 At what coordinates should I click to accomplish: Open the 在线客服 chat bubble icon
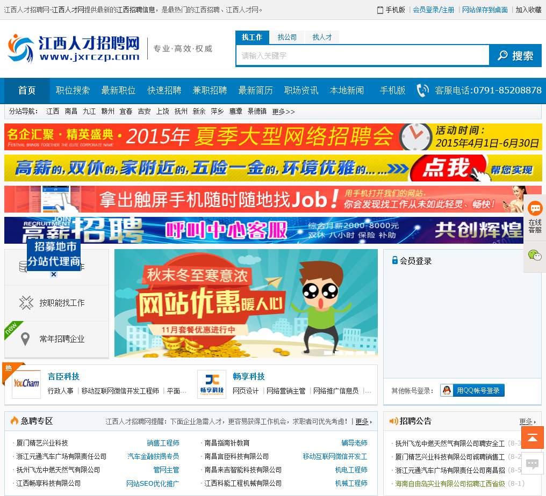535,208
